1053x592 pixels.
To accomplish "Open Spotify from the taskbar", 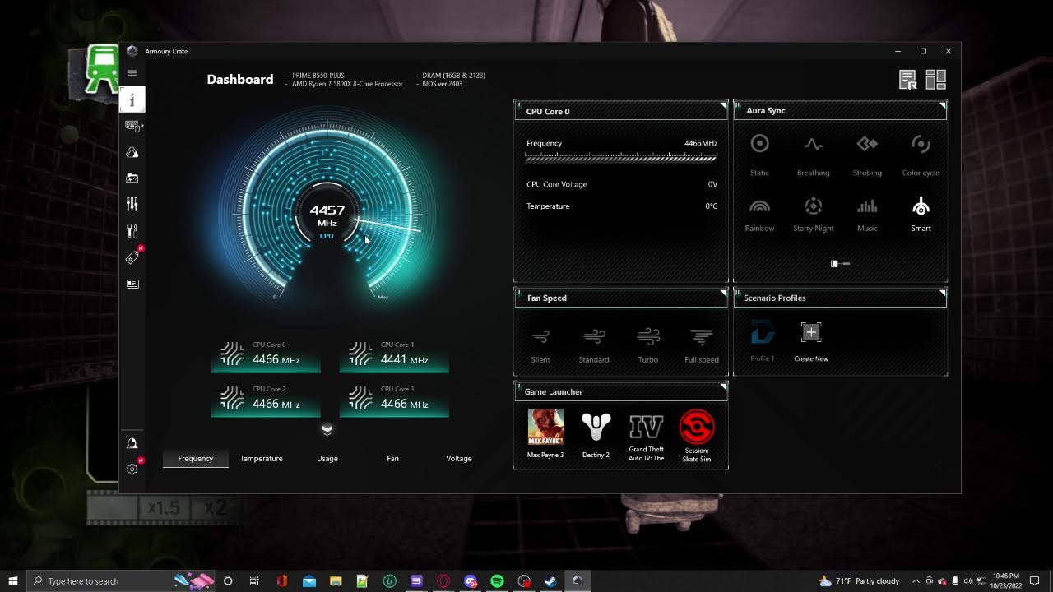I will [497, 581].
